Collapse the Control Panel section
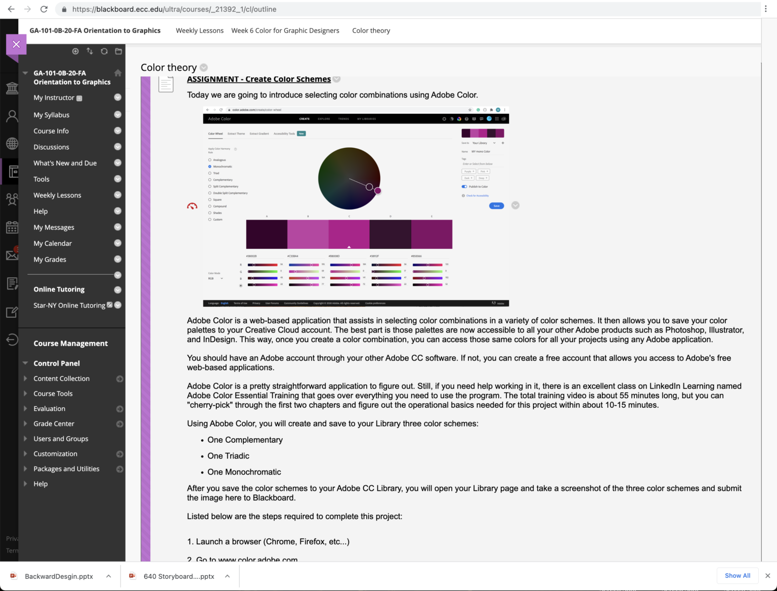Viewport: 777px width, 591px height. (25, 363)
